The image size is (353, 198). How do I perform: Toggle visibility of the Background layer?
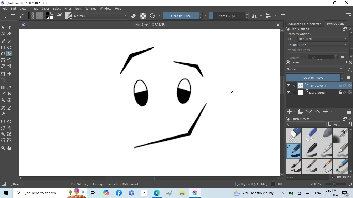tap(289, 92)
